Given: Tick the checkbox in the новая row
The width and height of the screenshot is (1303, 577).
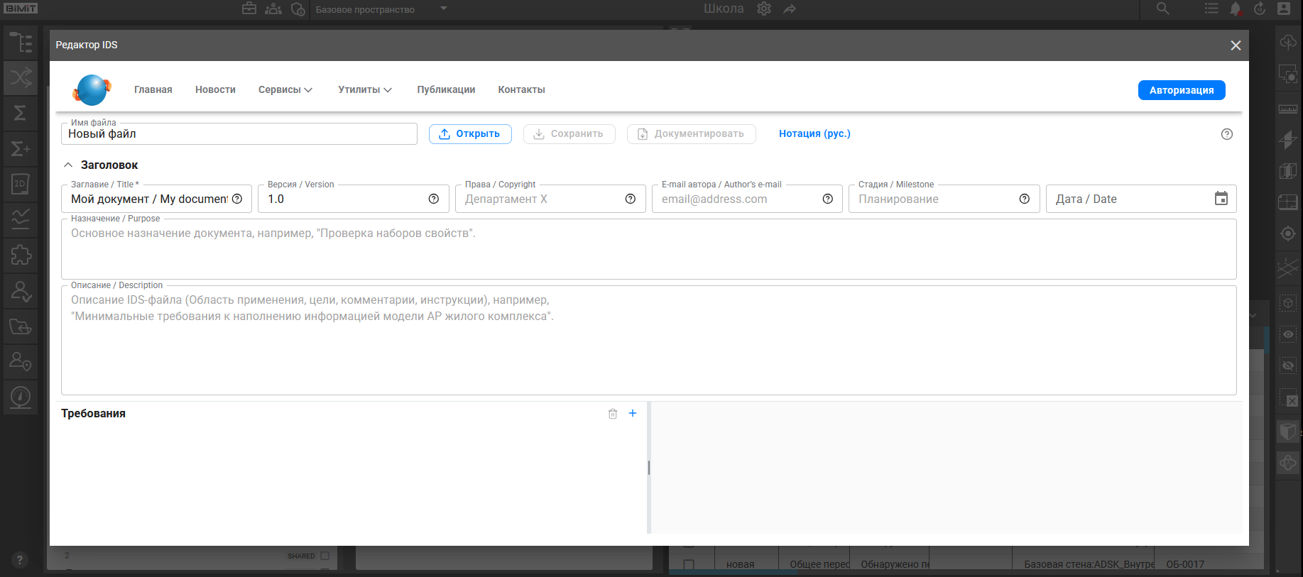Looking at the screenshot, I should 689,565.
